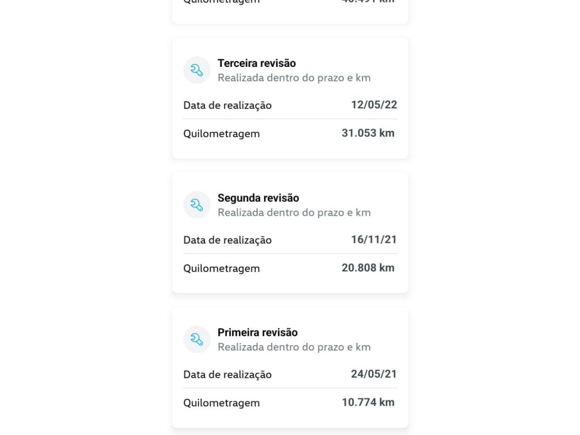
Task: Click the wrench icon beside Primeira revisão
Action: point(197,340)
